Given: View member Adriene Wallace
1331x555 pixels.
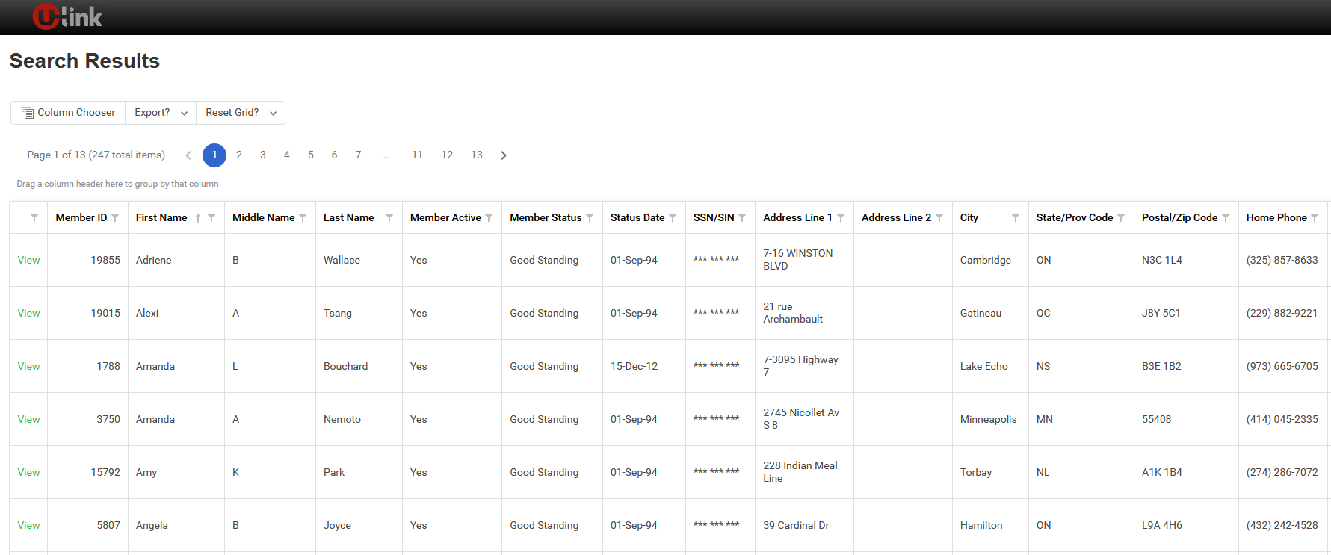Looking at the screenshot, I should [29, 260].
